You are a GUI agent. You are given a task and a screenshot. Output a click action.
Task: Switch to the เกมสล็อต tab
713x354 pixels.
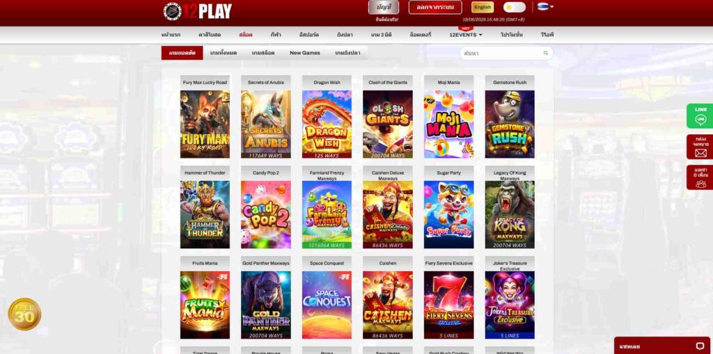click(263, 53)
